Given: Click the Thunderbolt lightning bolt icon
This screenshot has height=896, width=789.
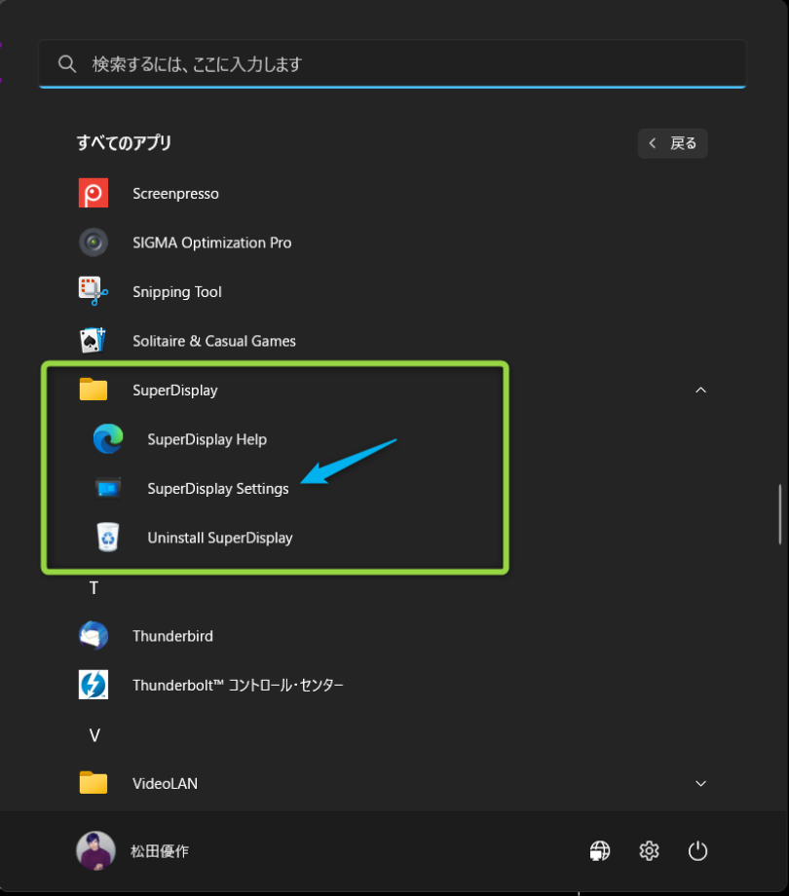Looking at the screenshot, I should 94,685.
